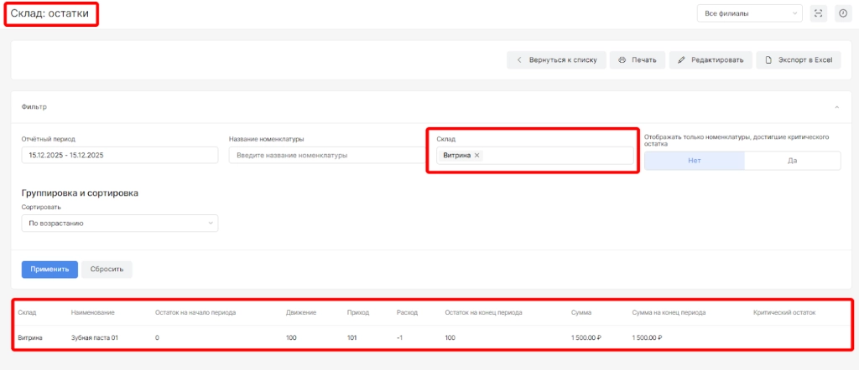The image size is (859, 370).
Task: Click the Отчётный период date range field
Action: coord(119,156)
